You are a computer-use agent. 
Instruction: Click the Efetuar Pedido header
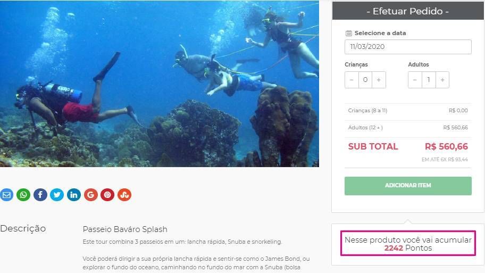(x=408, y=11)
